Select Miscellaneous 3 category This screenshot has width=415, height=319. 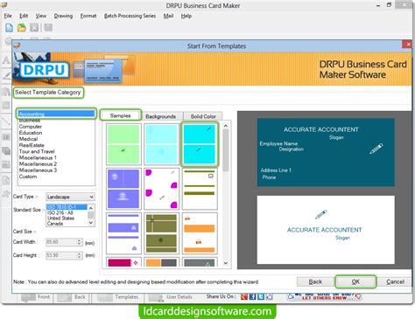coord(38,170)
